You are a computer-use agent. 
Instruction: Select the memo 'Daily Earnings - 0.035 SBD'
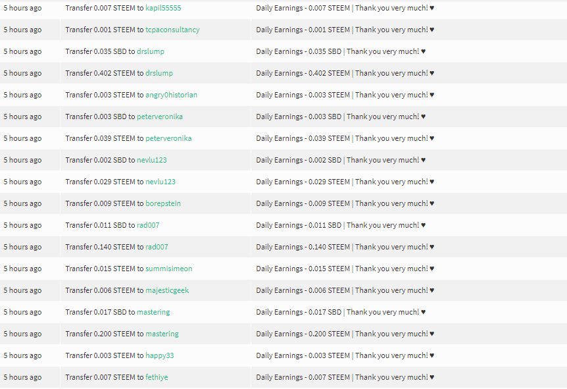pos(299,51)
